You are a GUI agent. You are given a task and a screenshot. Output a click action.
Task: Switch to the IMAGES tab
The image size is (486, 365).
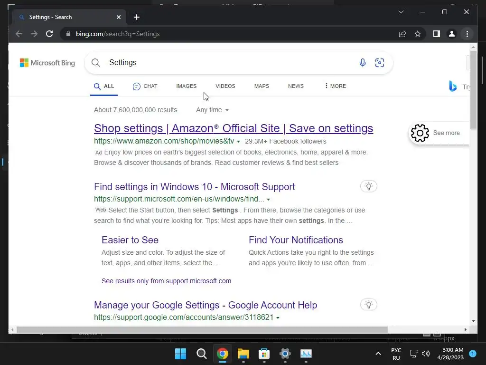click(186, 86)
